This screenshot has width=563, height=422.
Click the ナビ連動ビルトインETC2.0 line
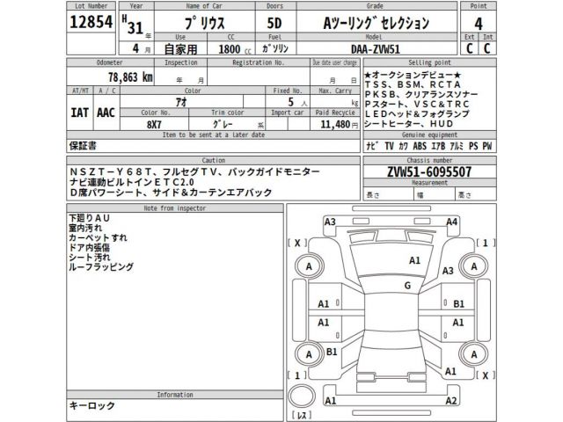(x=132, y=182)
